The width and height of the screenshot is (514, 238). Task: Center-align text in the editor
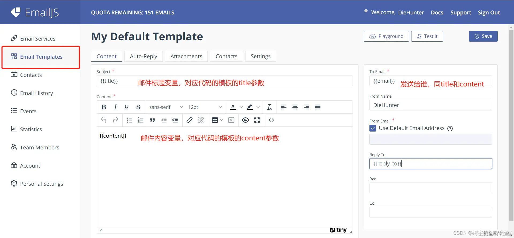295,107
